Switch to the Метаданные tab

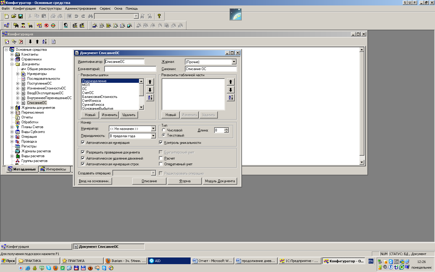[22, 169]
